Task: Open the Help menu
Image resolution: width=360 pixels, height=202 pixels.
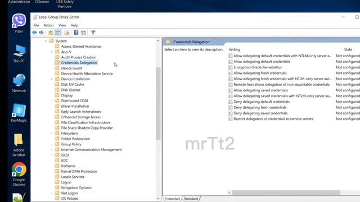Action: 74,25
